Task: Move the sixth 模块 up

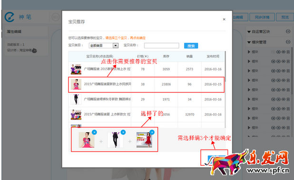Action: tap(274, 99)
